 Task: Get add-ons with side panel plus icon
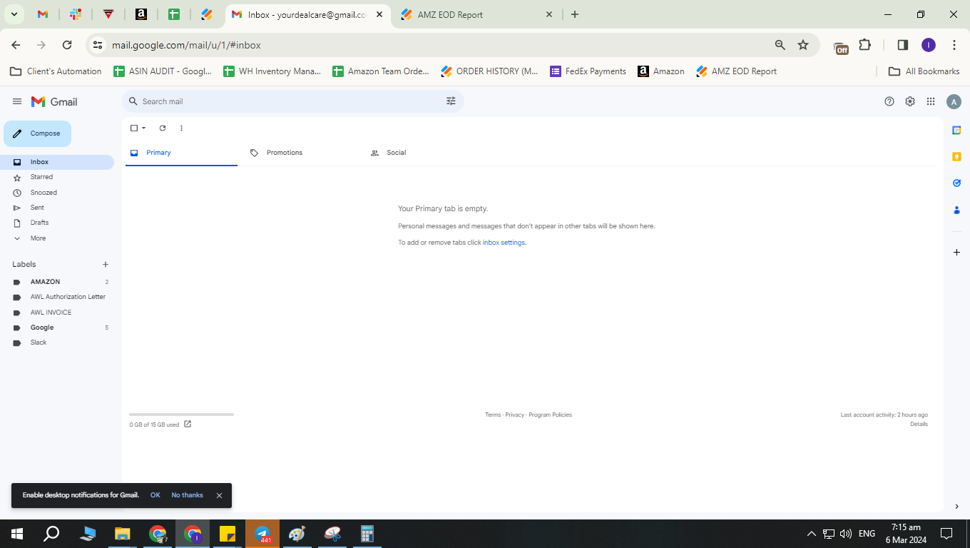956,253
